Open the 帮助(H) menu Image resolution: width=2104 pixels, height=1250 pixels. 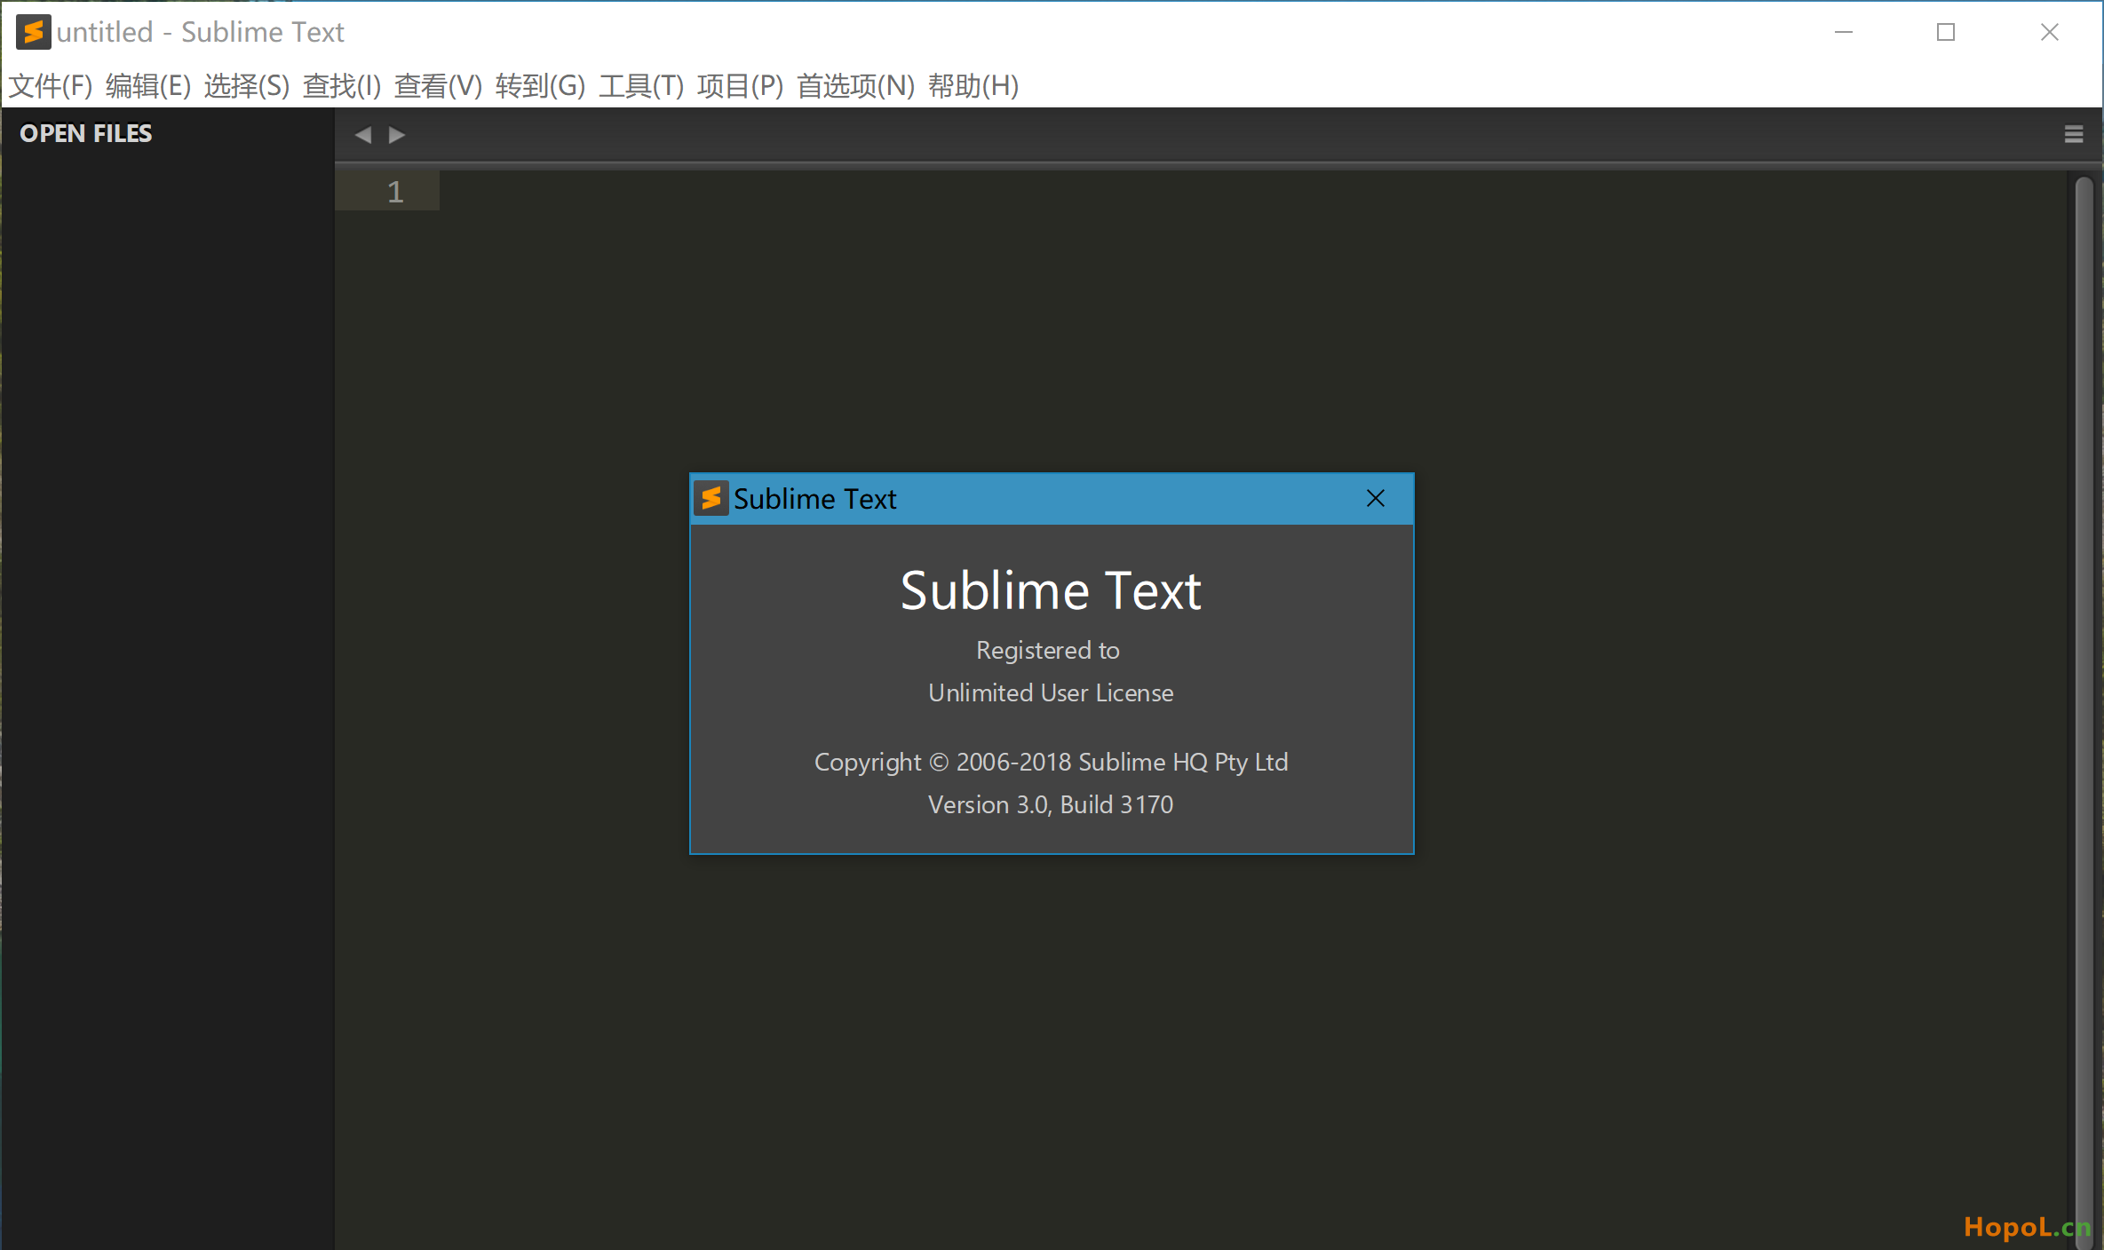tap(973, 86)
